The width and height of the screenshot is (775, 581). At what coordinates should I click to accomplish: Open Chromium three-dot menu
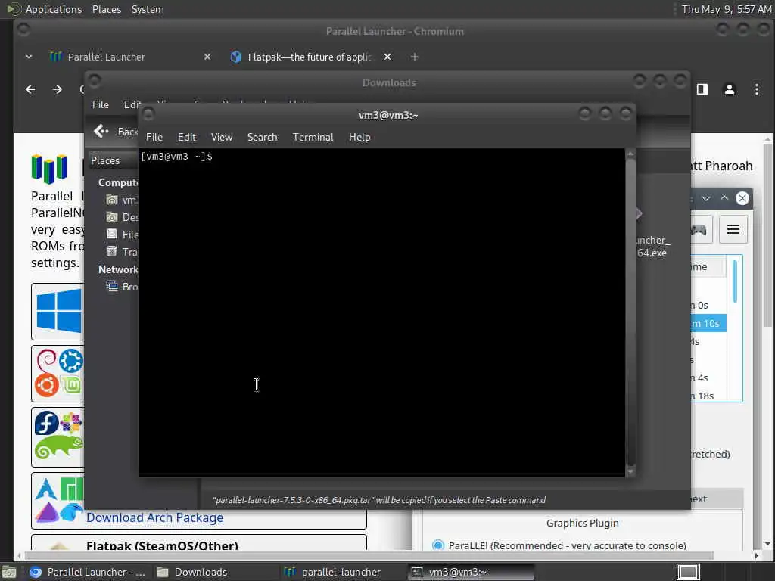[x=756, y=89]
